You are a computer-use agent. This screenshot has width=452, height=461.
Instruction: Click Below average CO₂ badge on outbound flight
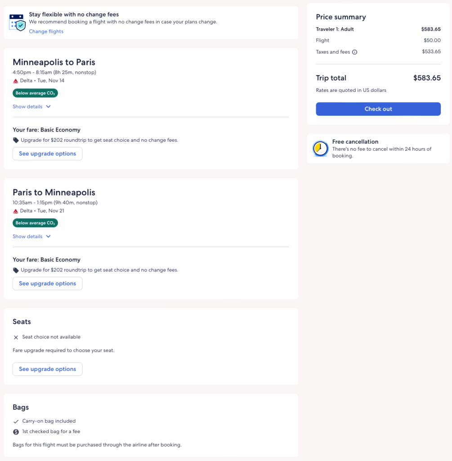[x=35, y=93]
